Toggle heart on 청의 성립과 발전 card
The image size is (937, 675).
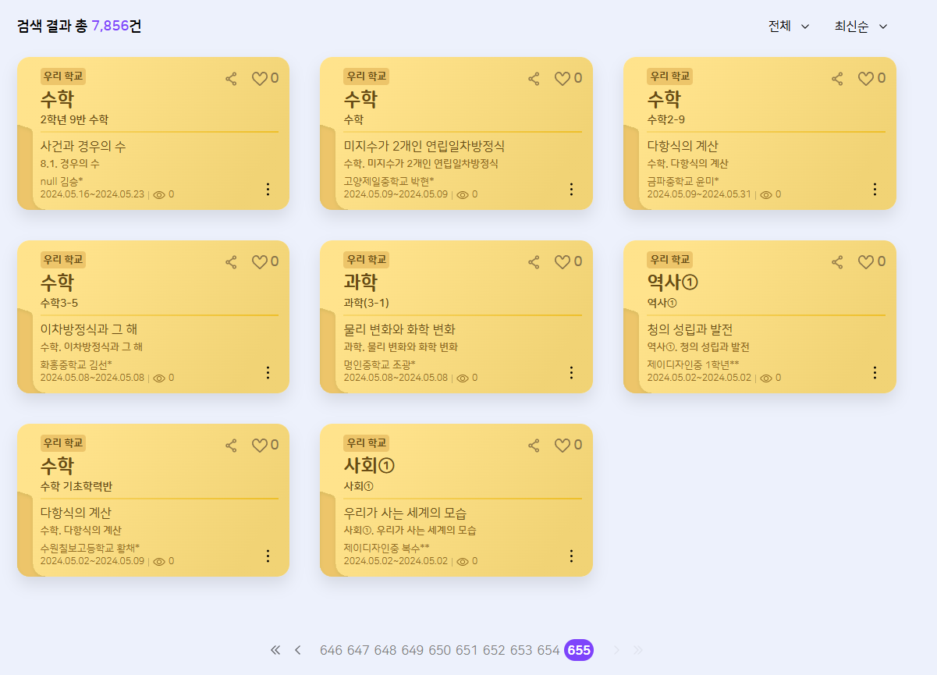[866, 262]
